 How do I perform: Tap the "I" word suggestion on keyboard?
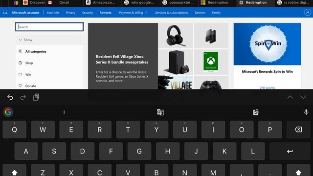pos(64,112)
